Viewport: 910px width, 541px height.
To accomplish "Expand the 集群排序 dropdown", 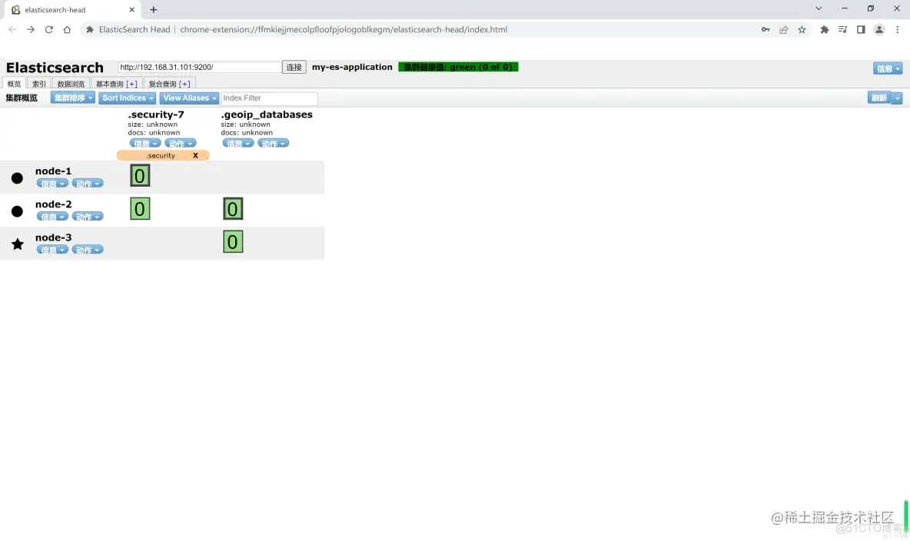I will [x=72, y=98].
